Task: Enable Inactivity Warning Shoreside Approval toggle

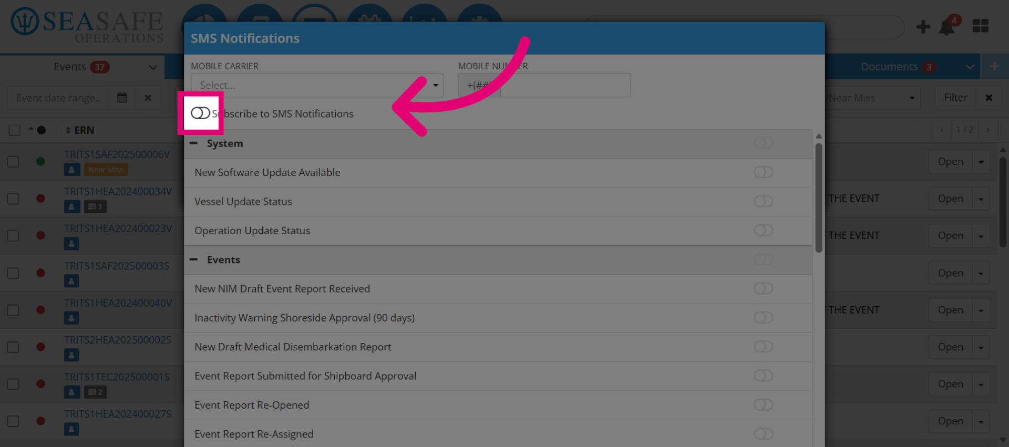Action: 763,317
